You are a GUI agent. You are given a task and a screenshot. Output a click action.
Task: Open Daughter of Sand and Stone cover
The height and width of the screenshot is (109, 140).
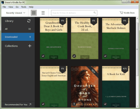click(x=85, y=87)
